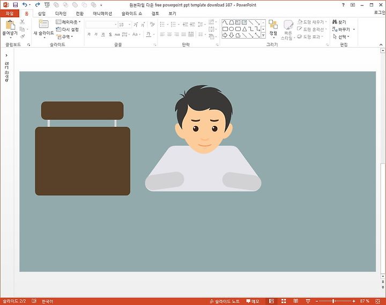
Task: Open Select (선택) dropdown
Action: 341,36
